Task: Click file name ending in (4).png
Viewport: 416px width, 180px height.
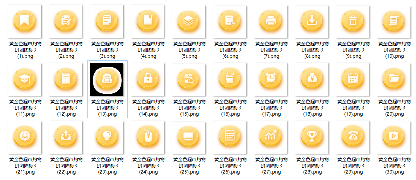Action: (x=148, y=50)
